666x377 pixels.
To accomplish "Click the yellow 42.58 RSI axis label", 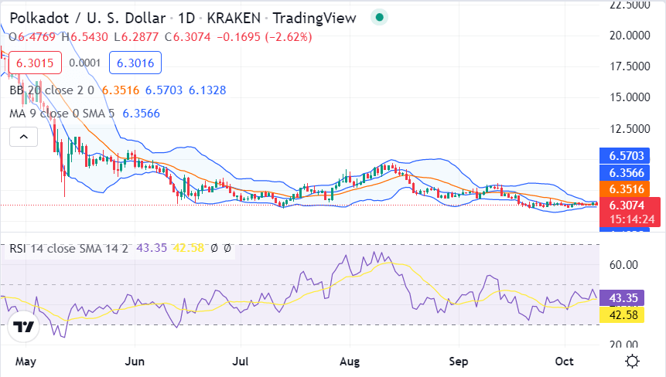I will click(x=622, y=314).
